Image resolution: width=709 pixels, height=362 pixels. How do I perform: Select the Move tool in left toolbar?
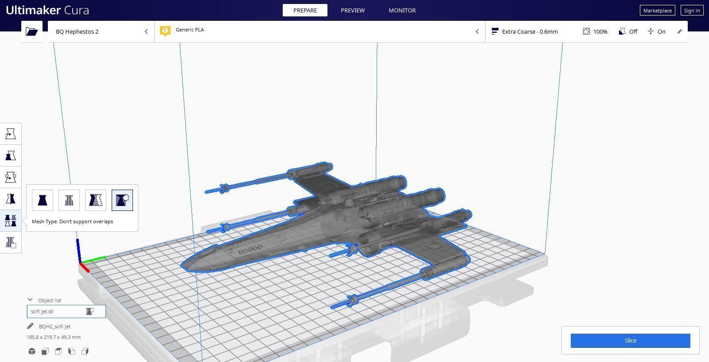[x=11, y=134]
